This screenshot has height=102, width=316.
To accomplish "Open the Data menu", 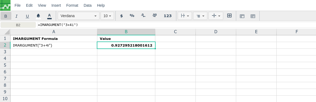I will point(87,5).
